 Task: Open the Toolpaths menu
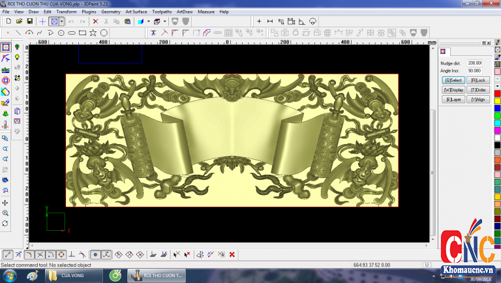(x=162, y=12)
